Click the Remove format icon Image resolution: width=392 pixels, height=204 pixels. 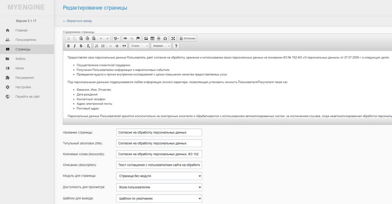[x=88, y=46]
